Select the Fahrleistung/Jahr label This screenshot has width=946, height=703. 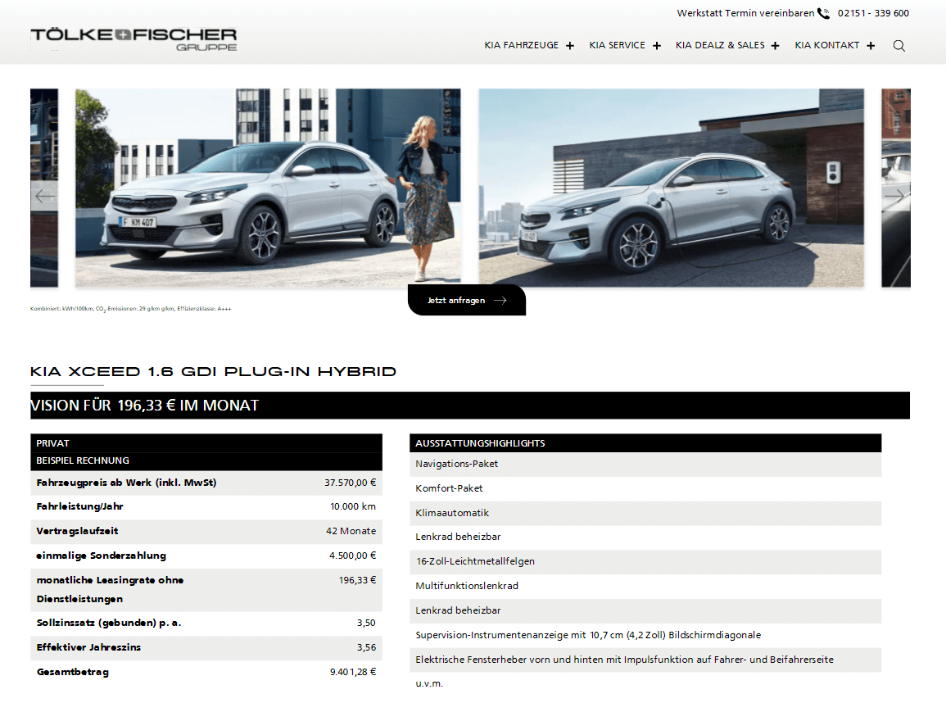coord(79,507)
